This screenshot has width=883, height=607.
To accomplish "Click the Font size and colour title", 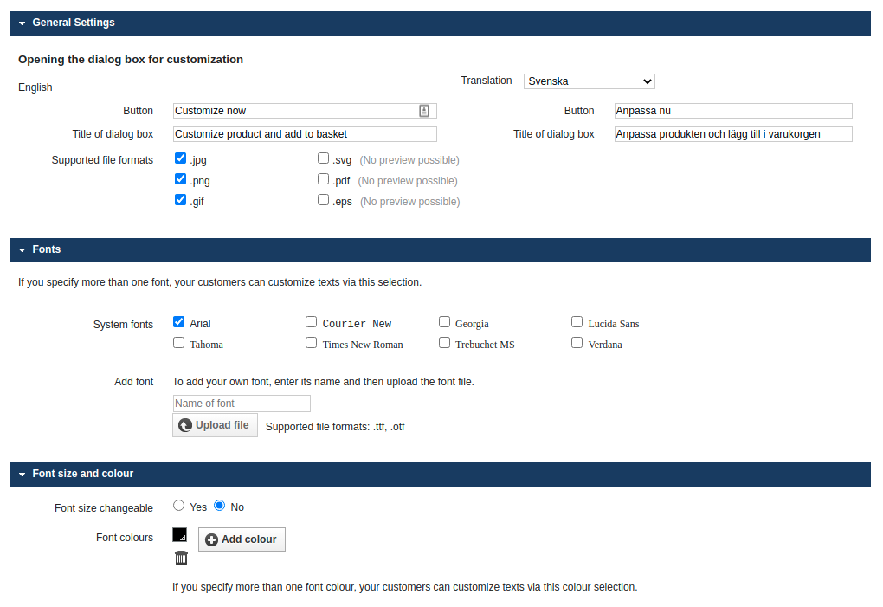I will (83, 475).
